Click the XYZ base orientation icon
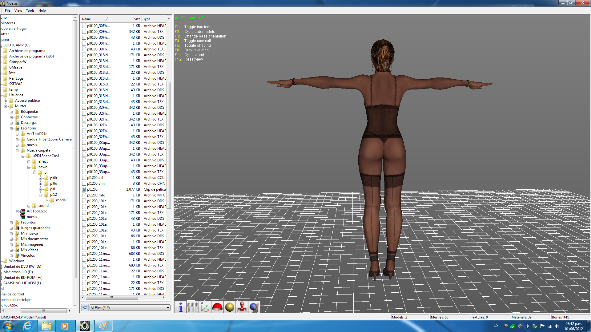The height and width of the screenshot is (332, 591). (x=205, y=307)
